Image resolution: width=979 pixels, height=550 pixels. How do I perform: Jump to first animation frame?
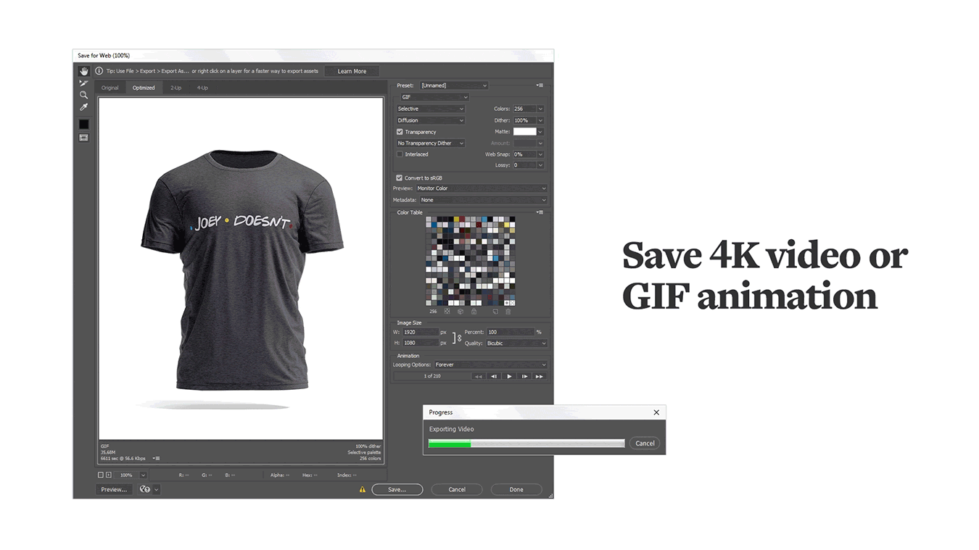click(x=478, y=377)
